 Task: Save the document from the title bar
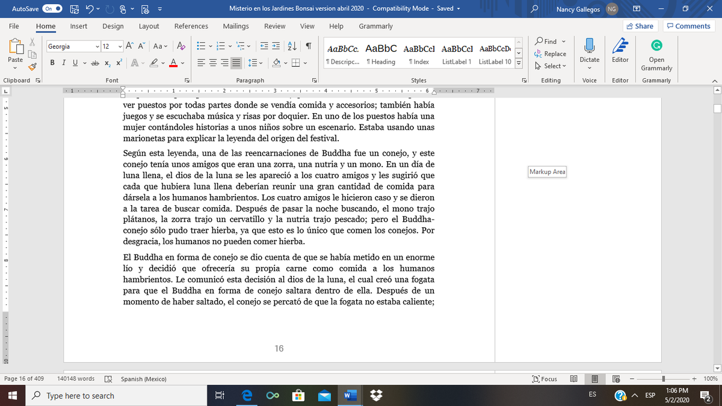point(75,9)
